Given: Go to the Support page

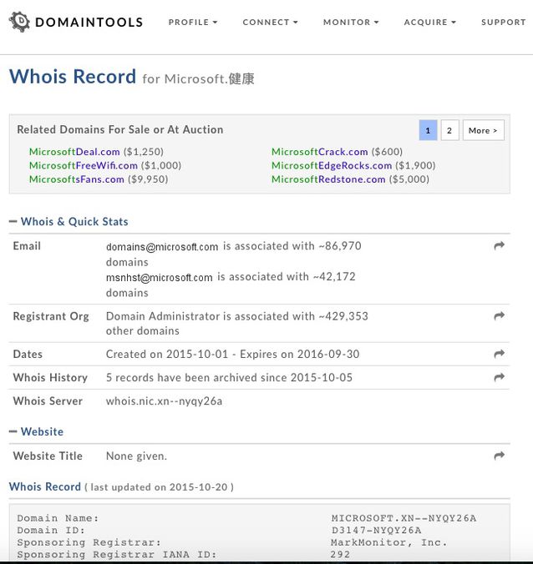Looking at the screenshot, I should point(503,23).
